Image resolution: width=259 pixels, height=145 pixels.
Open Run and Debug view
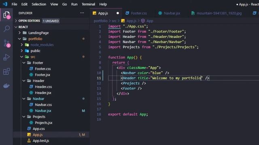click(x=6, y=57)
